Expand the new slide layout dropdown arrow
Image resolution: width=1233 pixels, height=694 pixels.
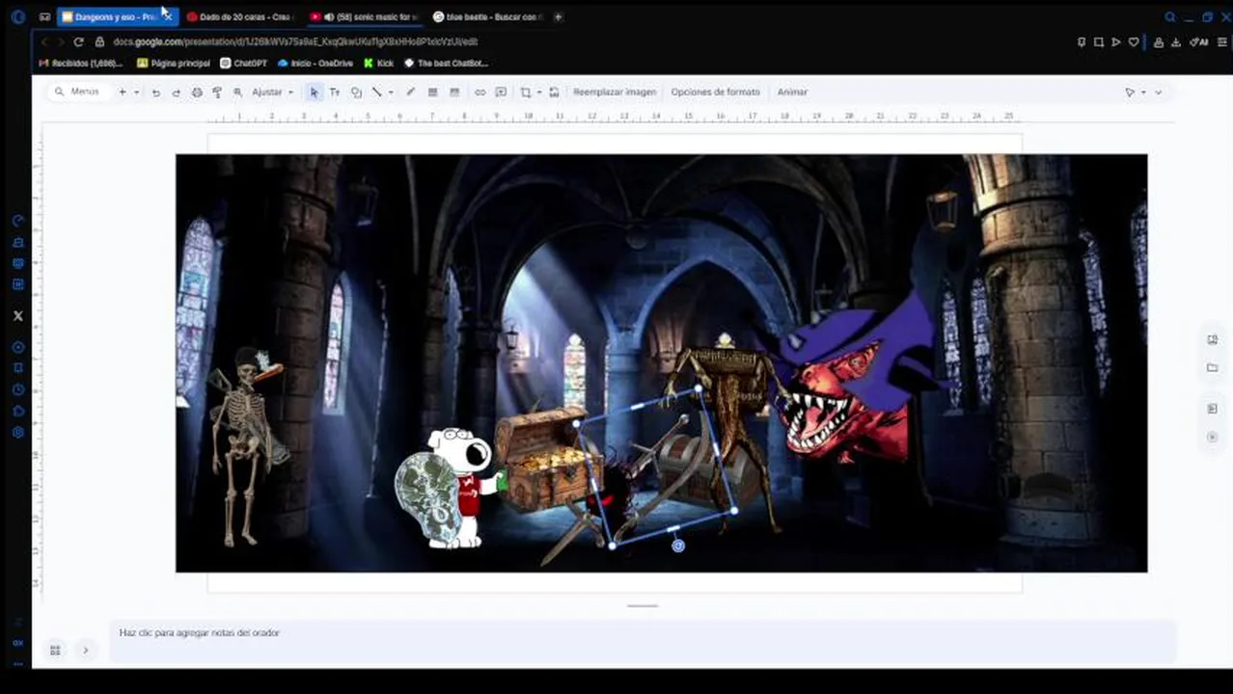pyautogui.click(x=136, y=93)
